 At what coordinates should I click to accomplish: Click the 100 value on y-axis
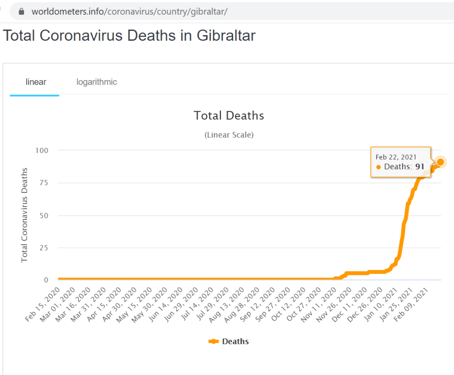point(42,150)
